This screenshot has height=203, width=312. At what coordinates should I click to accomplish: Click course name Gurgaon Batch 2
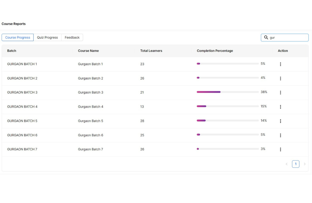(90, 78)
